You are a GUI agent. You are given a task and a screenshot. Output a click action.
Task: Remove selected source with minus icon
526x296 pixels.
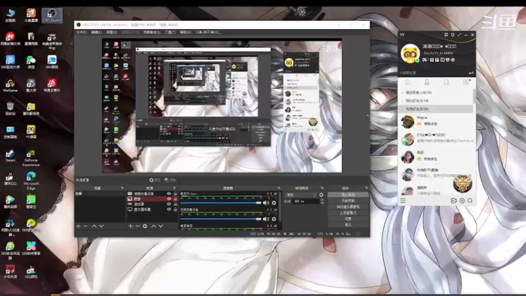[x=137, y=226]
